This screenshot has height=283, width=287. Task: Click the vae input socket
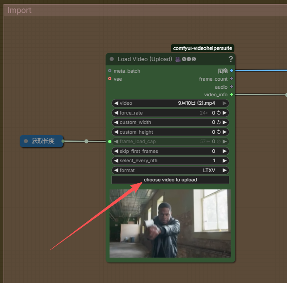point(110,78)
